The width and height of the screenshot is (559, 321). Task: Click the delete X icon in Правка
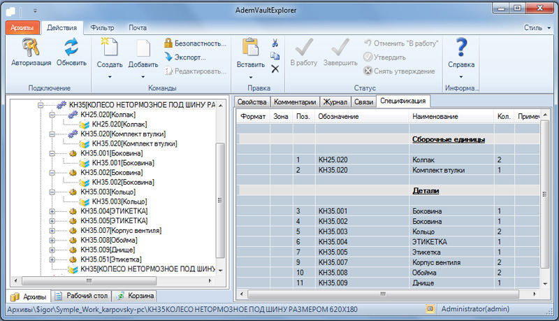tap(275, 69)
